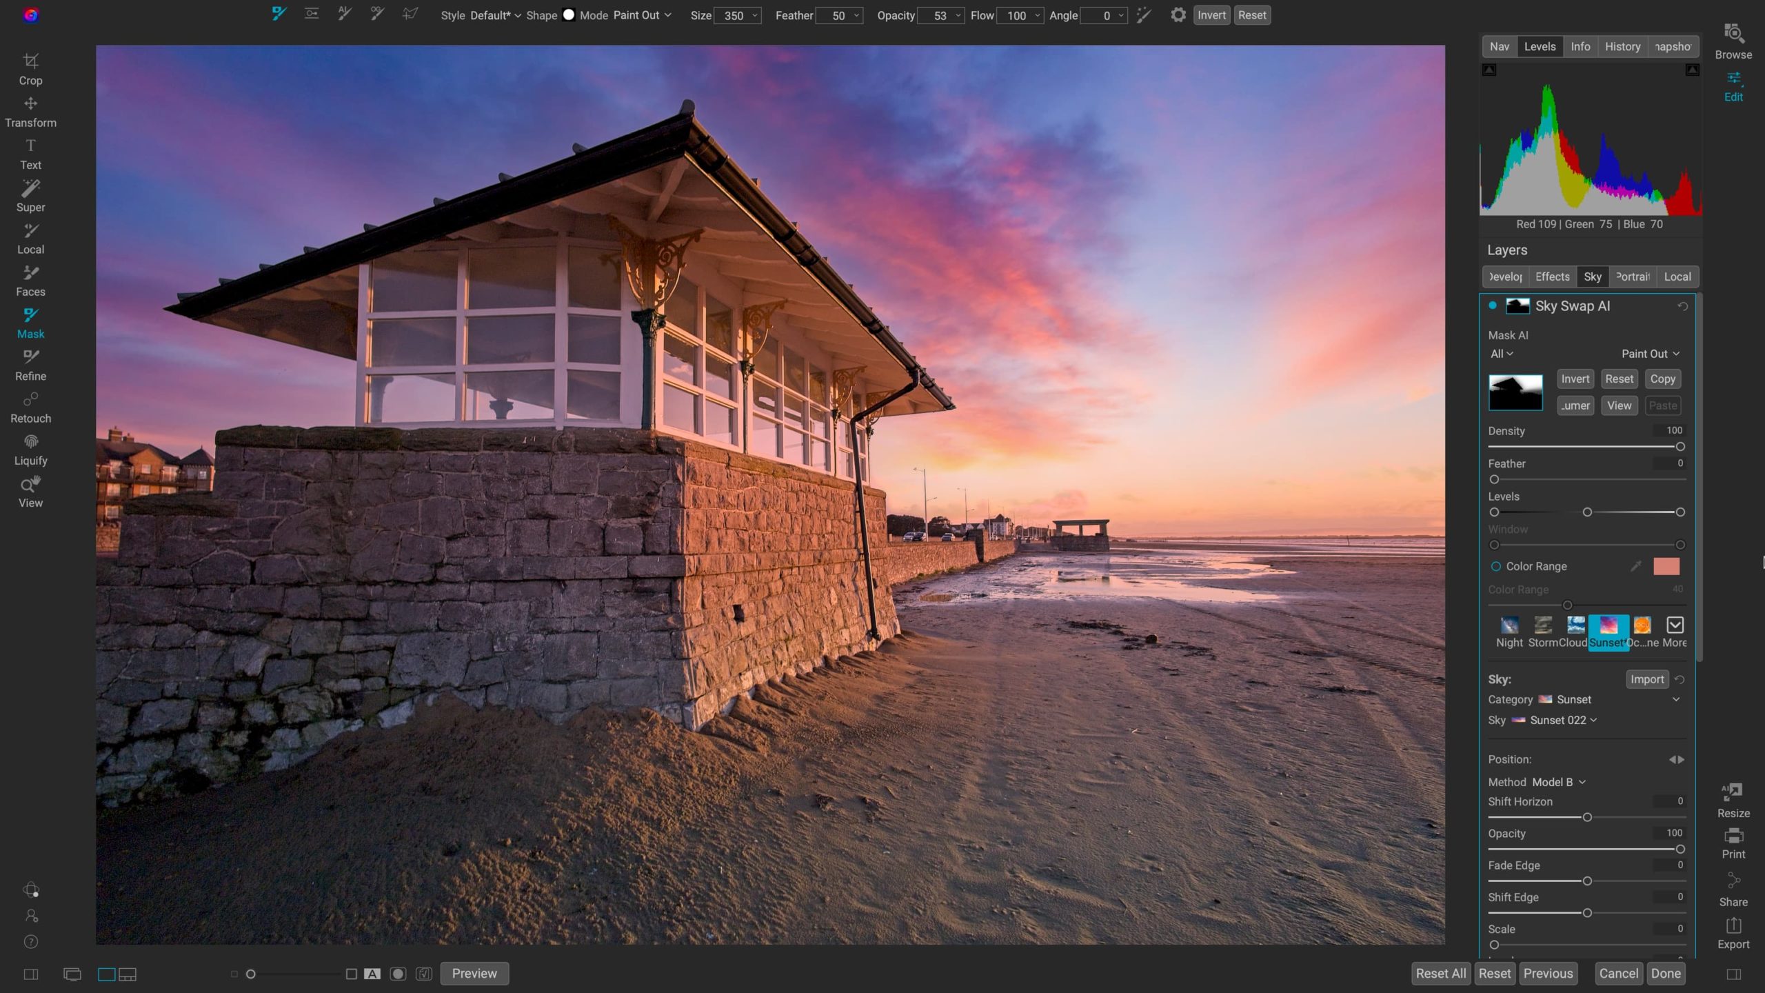Open the Retouch tool

(30, 407)
